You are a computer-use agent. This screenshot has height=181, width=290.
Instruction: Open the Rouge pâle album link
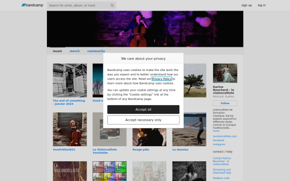[141, 150]
